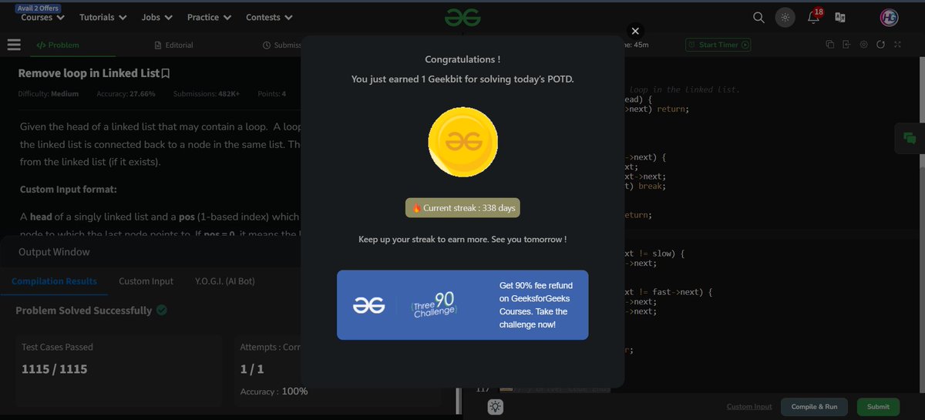This screenshot has width=925, height=420.
Task: Click the lightbulb hint icon below editor
Action: [x=495, y=407]
